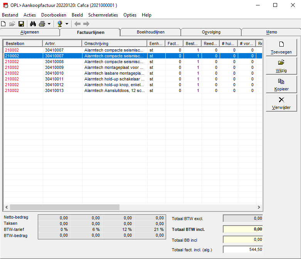This screenshot has height=259, width=301.
Task: Click the Totaal BTW excl. field
Action: coord(243,218)
